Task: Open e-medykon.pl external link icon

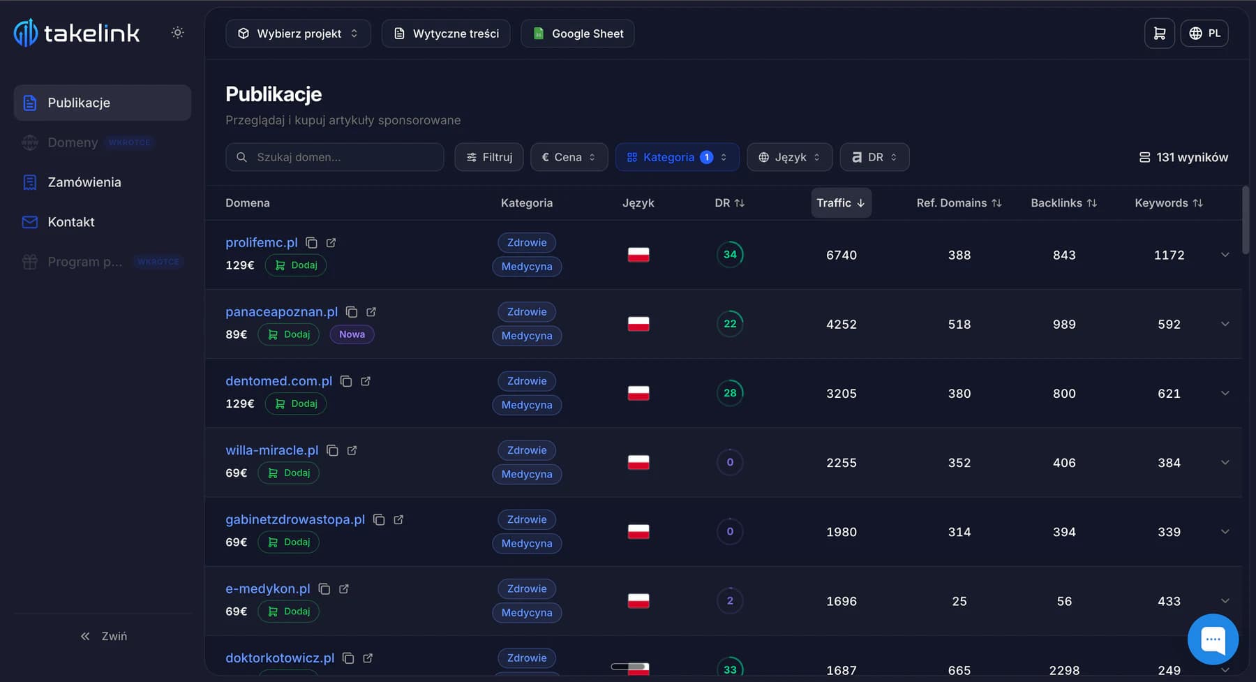Action: 344,588
